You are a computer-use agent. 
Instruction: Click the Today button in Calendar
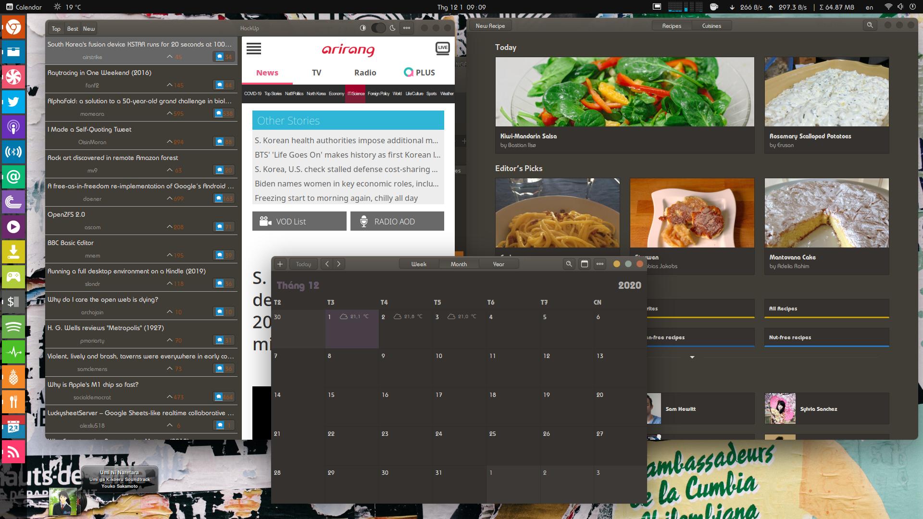303,264
